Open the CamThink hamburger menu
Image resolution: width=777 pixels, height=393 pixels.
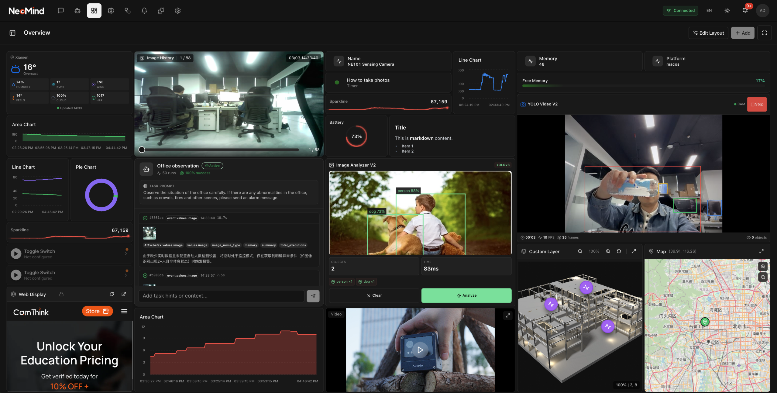[124, 311]
